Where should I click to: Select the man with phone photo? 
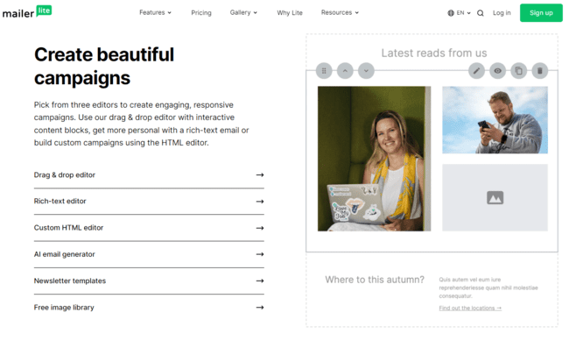[495, 119]
